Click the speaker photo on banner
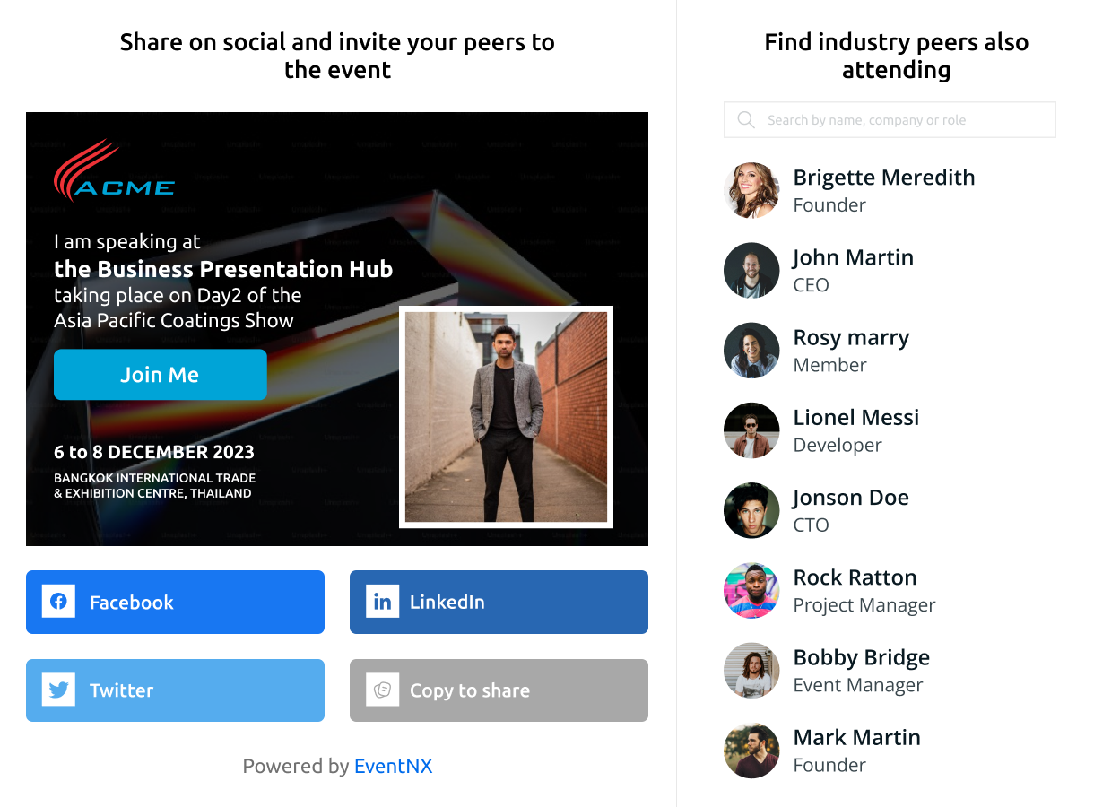 click(x=506, y=417)
